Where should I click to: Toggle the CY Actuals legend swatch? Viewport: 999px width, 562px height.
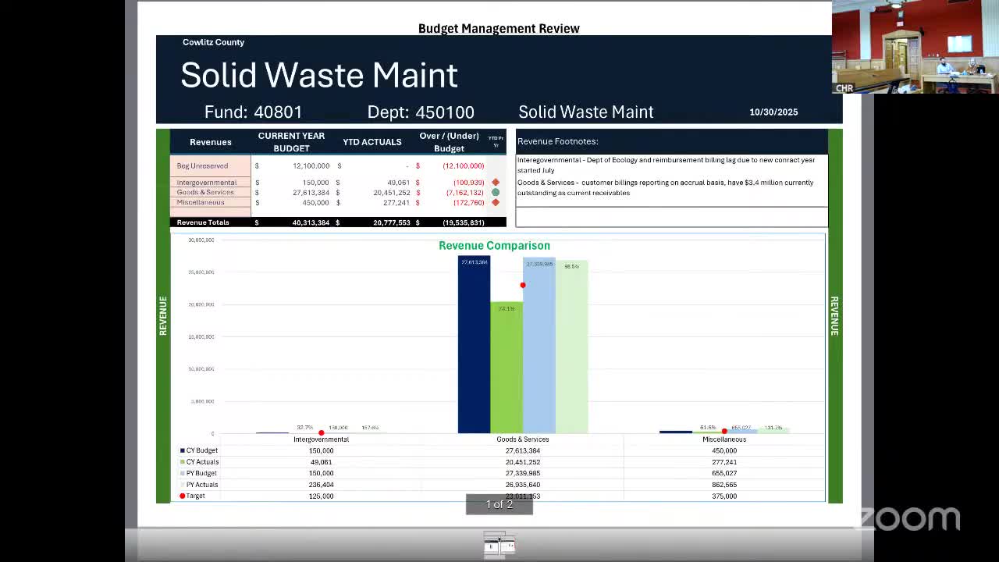click(x=181, y=461)
